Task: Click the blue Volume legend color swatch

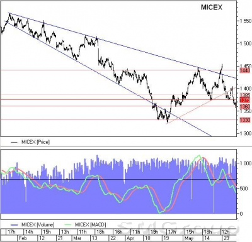Action: tap(14, 225)
